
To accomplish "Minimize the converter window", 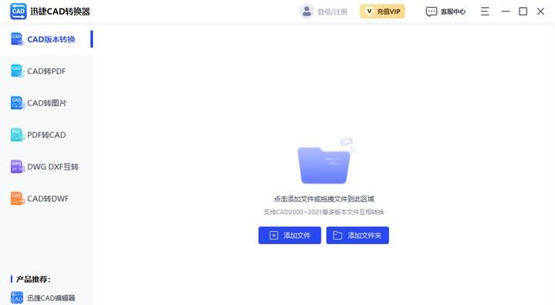I will 506,12.
